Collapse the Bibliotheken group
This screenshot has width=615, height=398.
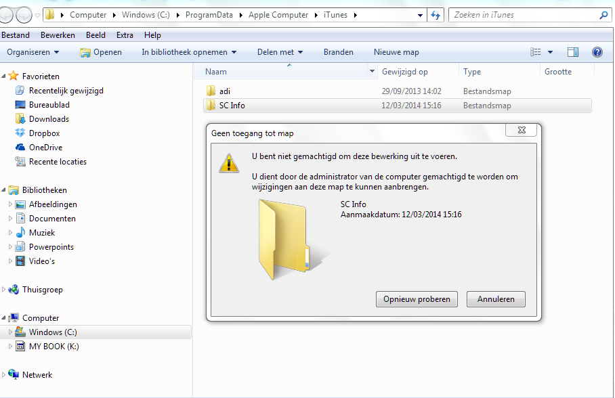tap(3, 190)
